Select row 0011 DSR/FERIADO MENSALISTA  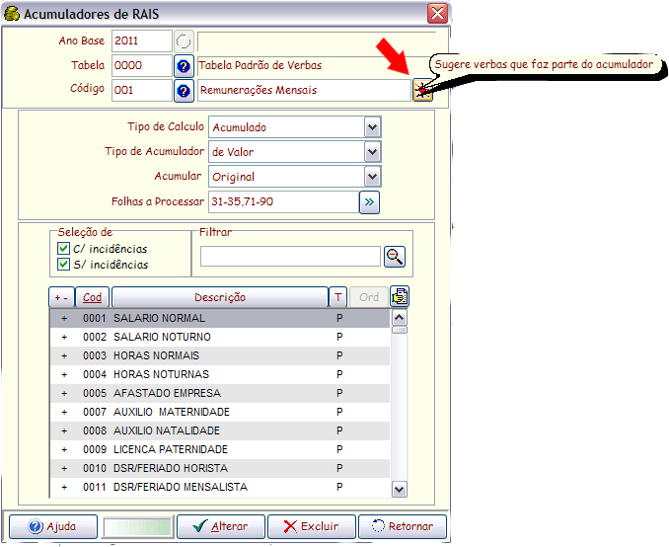coord(220,487)
